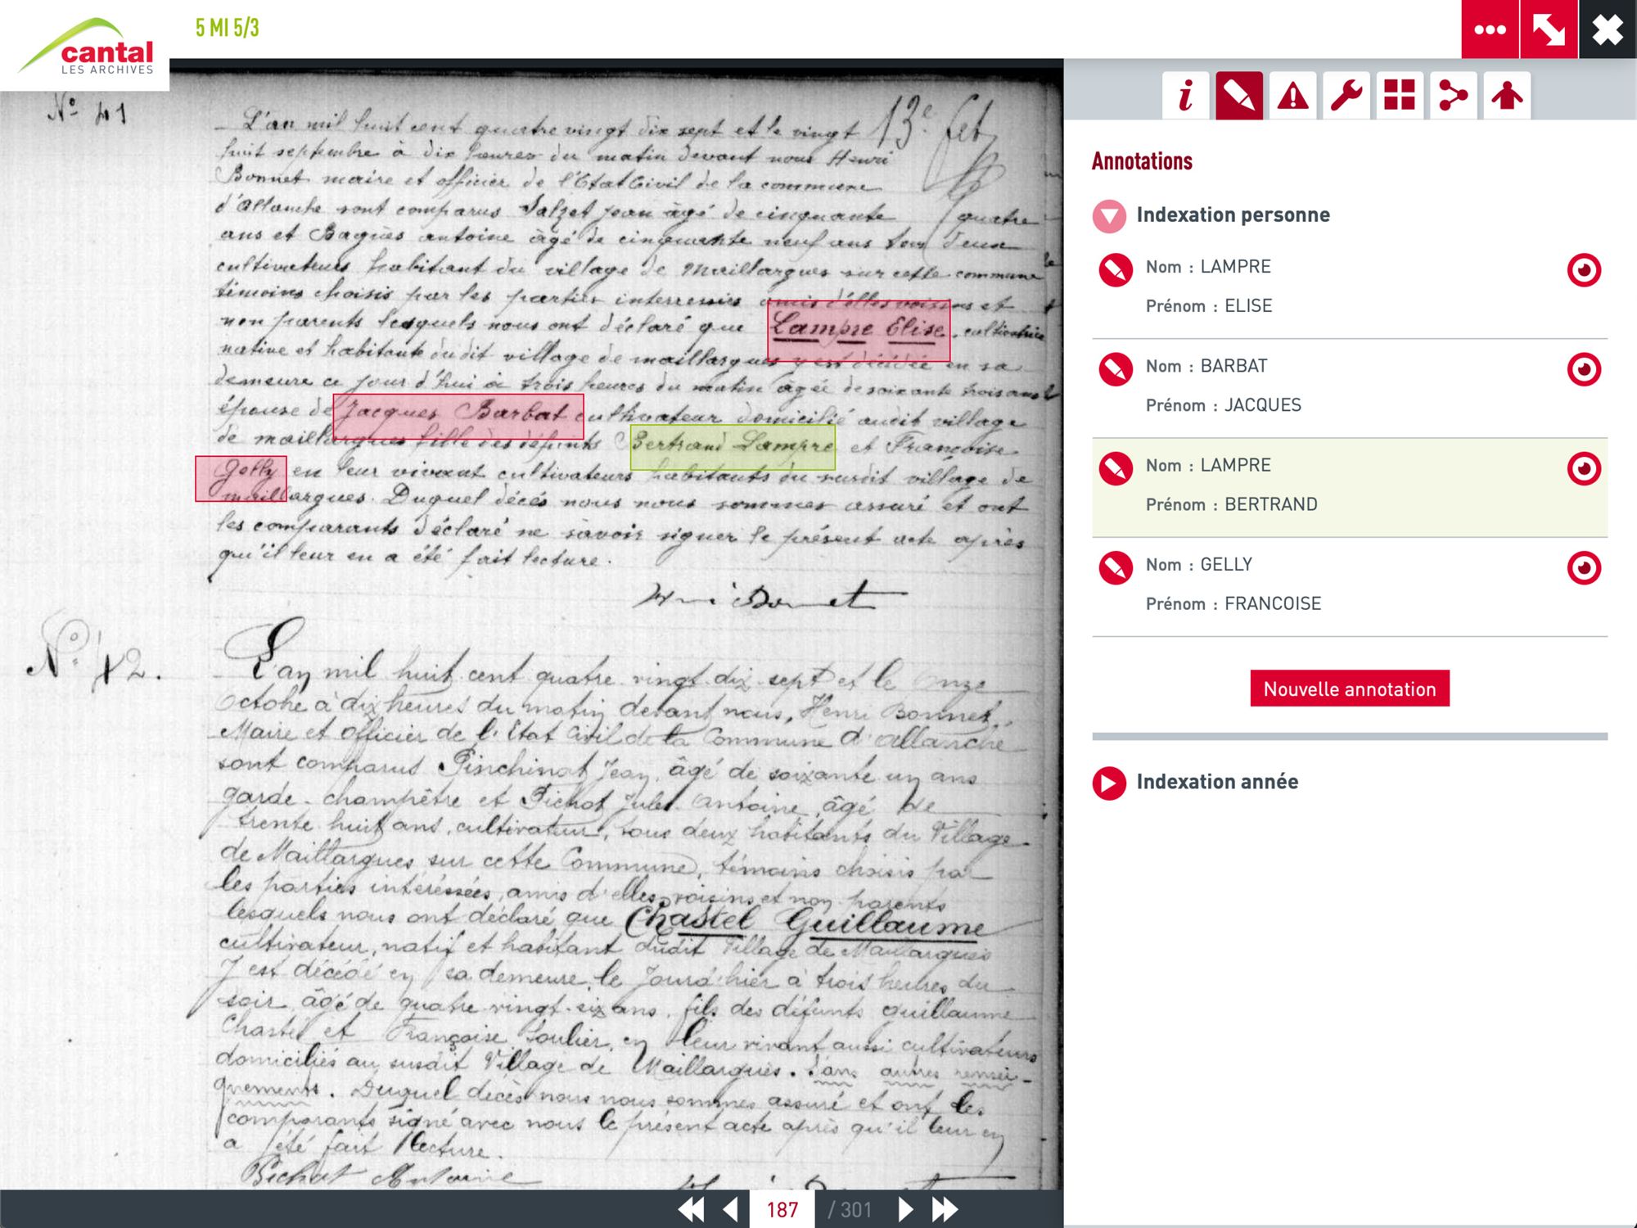This screenshot has width=1637, height=1228.
Task: Select the annotations pencil tab
Action: (x=1238, y=96)
